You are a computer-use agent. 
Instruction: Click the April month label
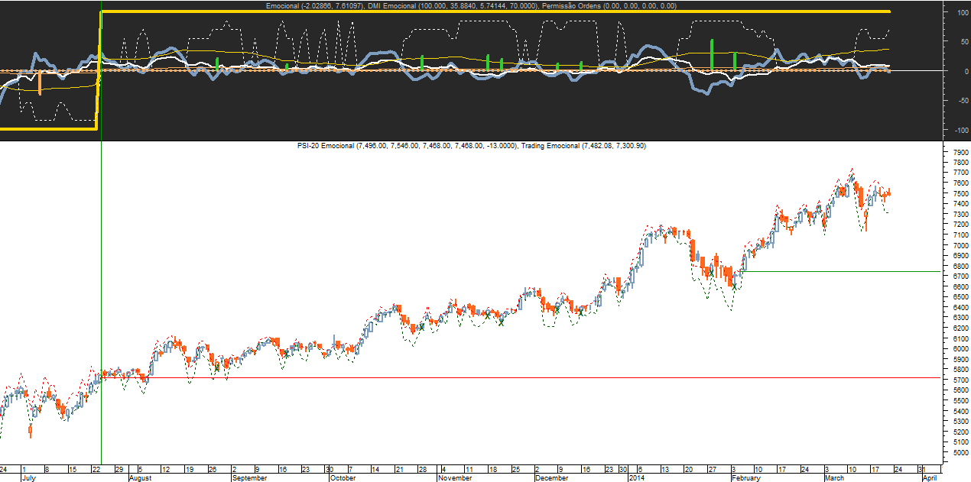930,478
